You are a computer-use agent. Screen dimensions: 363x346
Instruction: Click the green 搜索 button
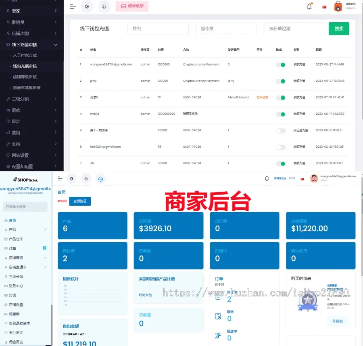(x=339, y=29)
